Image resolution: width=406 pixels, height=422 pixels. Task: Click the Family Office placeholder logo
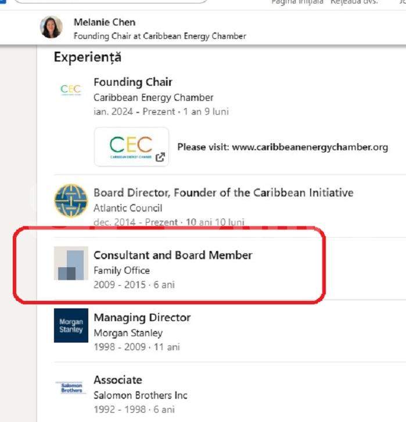[x=71, y=263]
